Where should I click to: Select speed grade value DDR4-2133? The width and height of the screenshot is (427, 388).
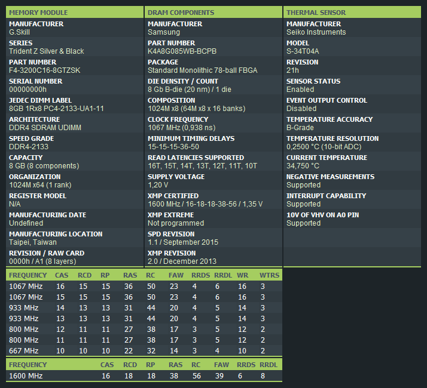(x=29, y=147)
